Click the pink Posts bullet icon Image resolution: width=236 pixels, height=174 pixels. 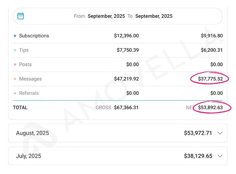click(x=15, y=64)
